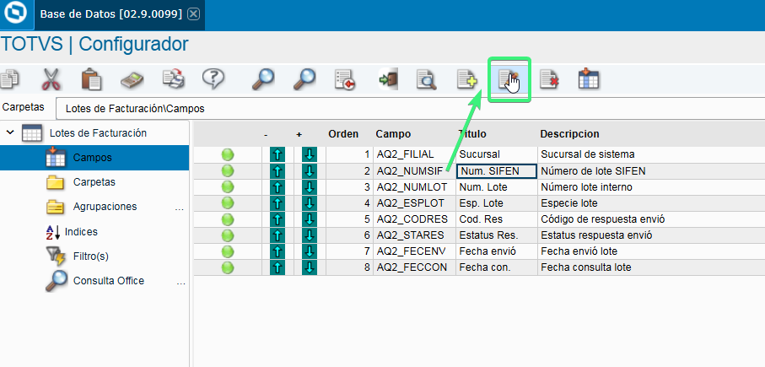Move AQ2_NUMSIF down with the arrow
The image size is (765, 367).
pos(310,170)
